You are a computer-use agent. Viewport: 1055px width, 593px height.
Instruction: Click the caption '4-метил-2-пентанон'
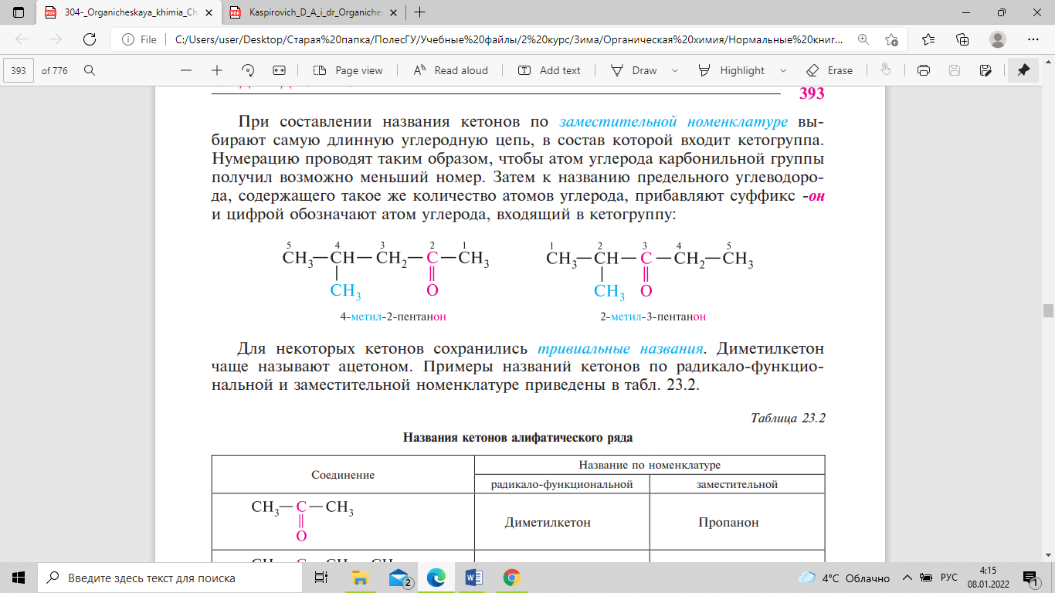394,317
